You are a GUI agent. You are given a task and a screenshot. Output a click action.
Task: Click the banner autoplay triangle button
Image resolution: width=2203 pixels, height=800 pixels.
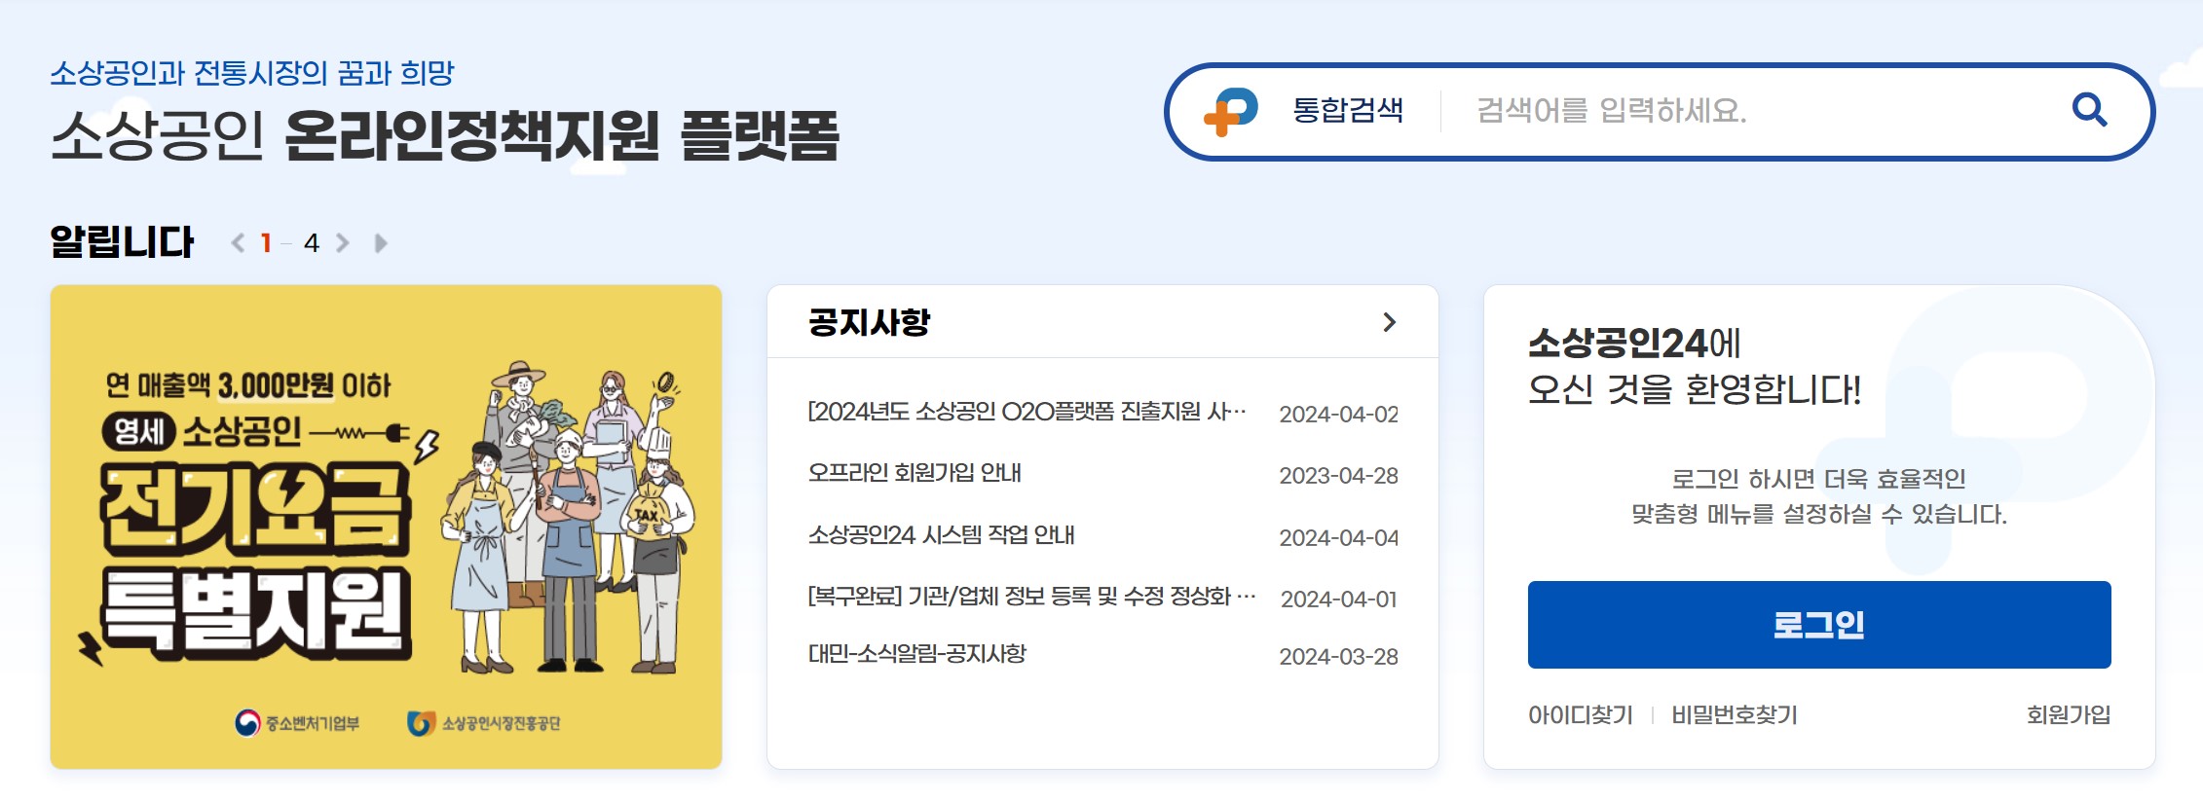coord(381,243)
